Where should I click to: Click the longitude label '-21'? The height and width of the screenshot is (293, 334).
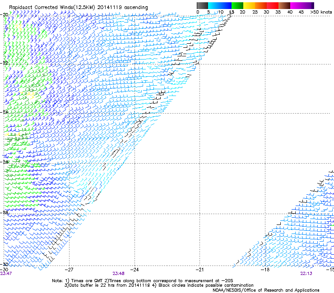(199, 270)
